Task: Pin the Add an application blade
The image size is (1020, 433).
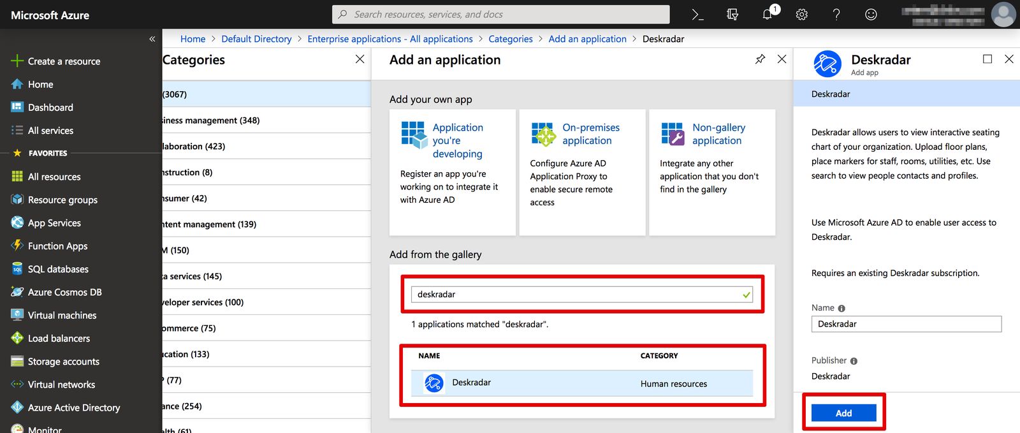Action: point(760,59)
